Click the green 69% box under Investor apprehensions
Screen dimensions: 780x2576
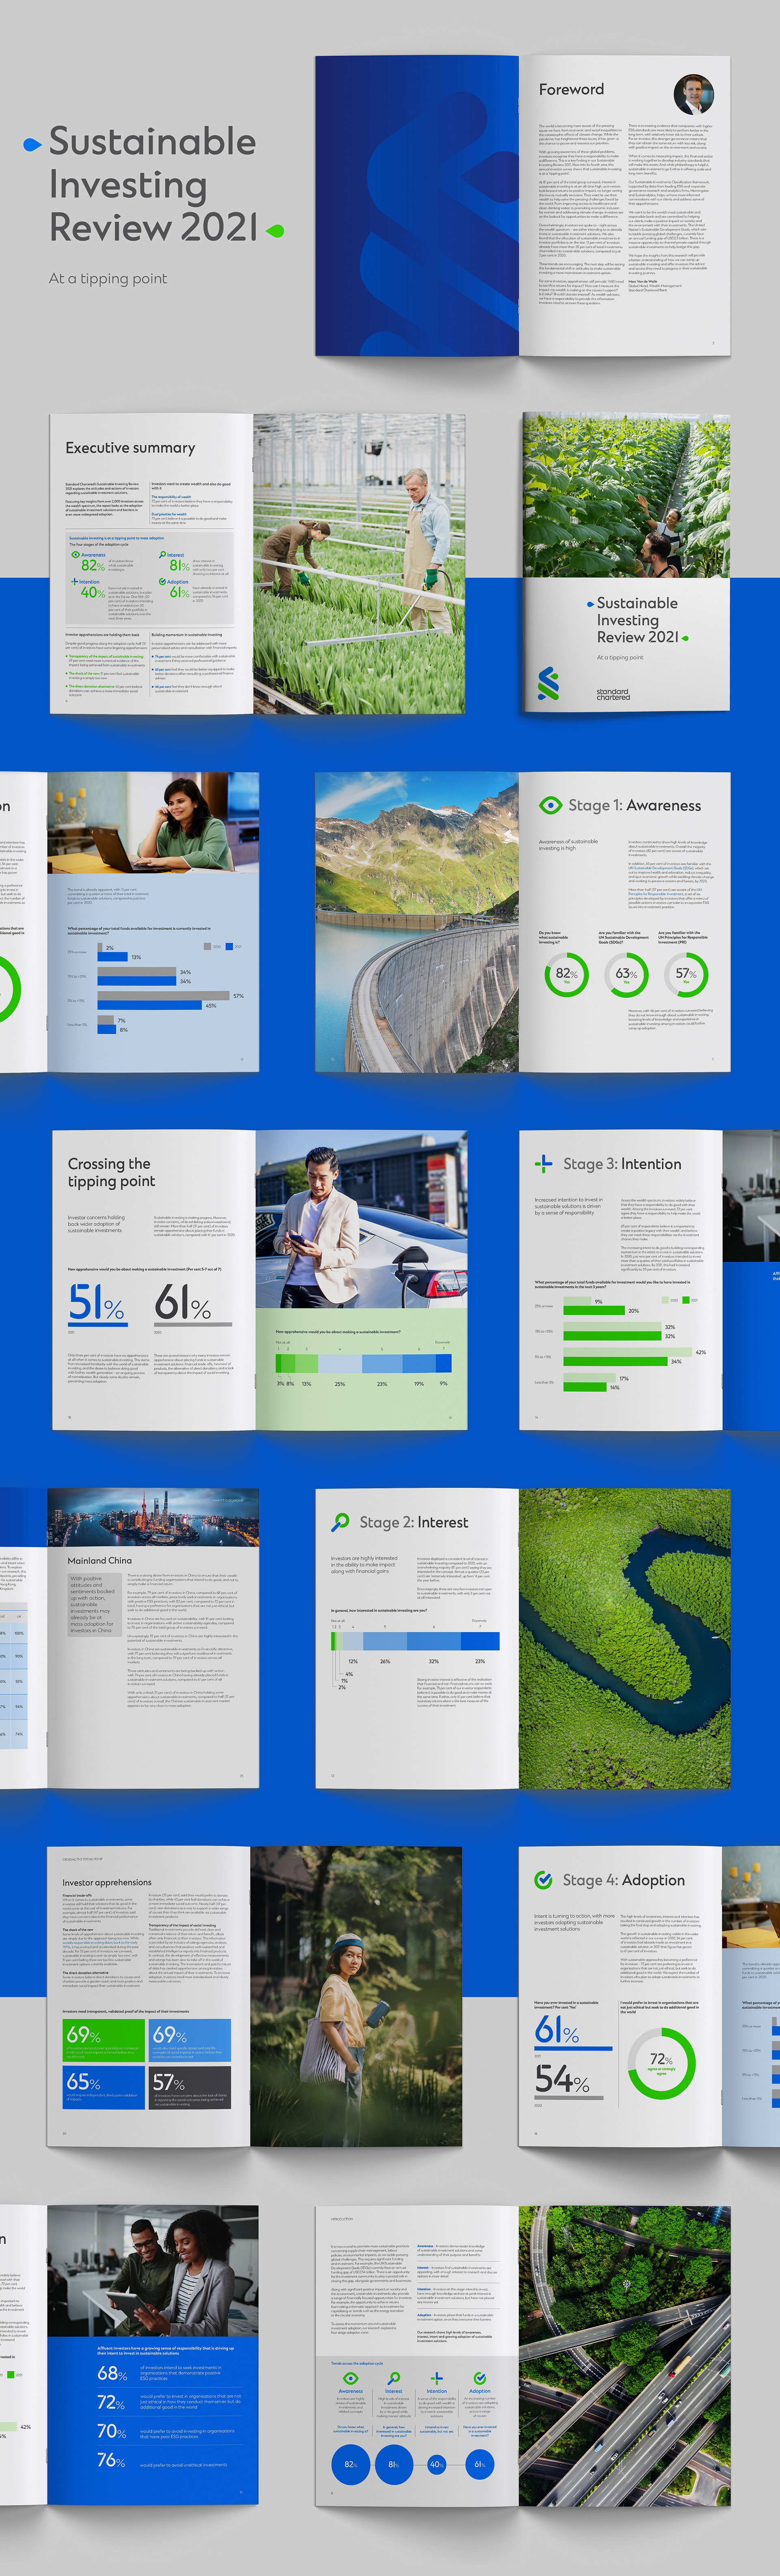click(104, 2040)
